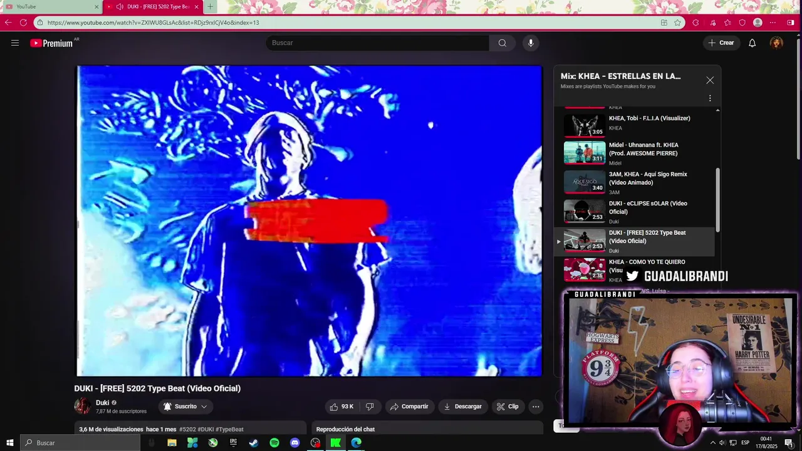
Task: Click the playlist panel scrollbar
Action: pyautogui.click(x=718, y=200)
